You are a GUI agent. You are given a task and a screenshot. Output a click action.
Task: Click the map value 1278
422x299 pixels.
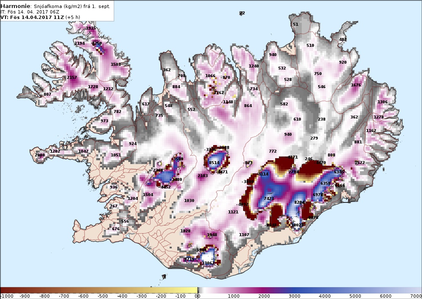[x=379, y=117]
